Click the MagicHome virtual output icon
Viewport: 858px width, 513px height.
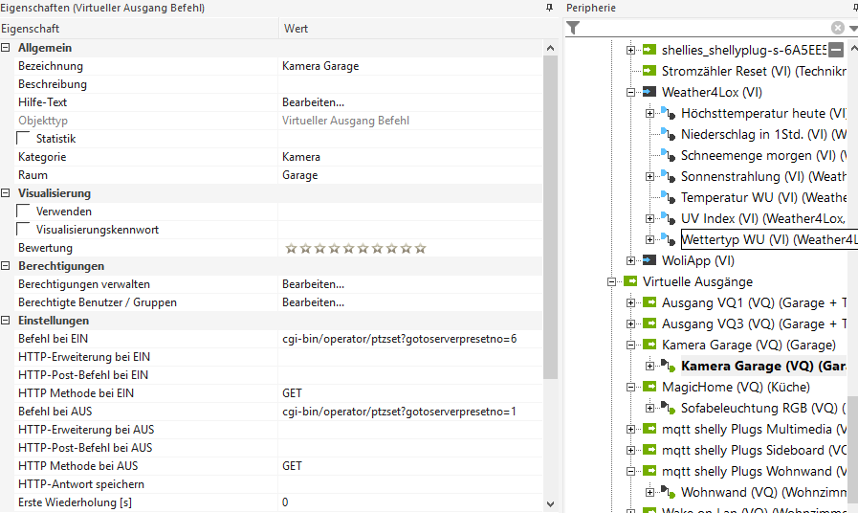(649, 387)
